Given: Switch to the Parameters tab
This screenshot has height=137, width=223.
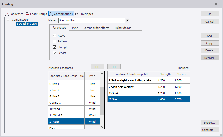Looking at the screenshot, I should tap(59, 28).
